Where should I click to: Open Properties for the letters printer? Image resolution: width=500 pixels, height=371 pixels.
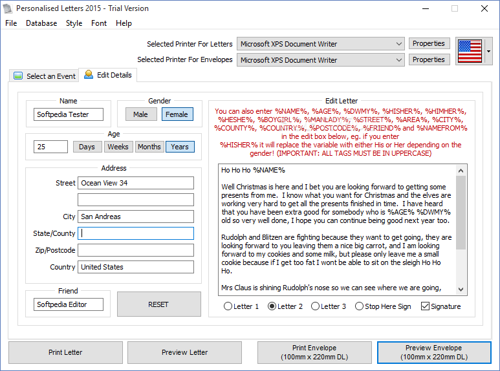[429, 43]
